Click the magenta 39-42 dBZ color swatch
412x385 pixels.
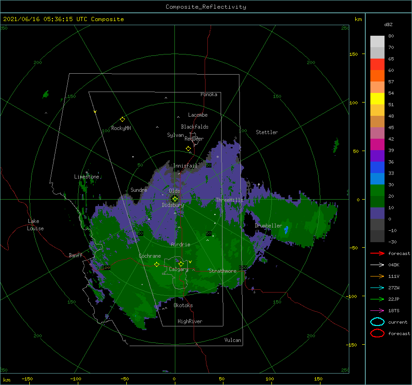tap(377, 145)
